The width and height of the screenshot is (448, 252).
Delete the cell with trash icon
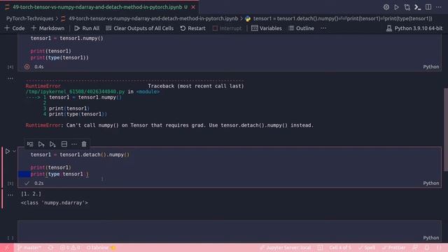point(84,144)
